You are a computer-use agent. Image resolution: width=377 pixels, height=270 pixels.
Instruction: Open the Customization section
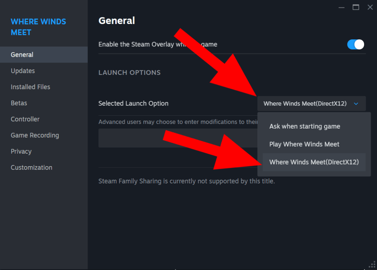(31, 167)
